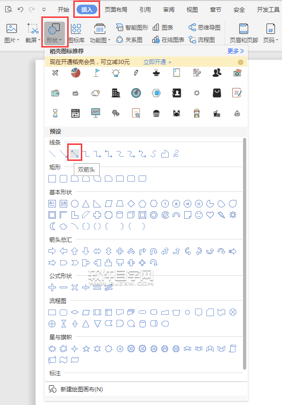282x405 pixels.
Task: Pick the light bulb recommended icon
Action: (x=116, y=73)
